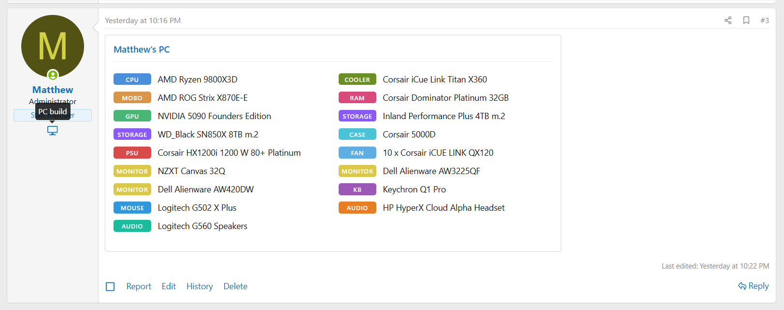Open the Matthew's PC title link
The image size is (784, 310).
(142, 50)
